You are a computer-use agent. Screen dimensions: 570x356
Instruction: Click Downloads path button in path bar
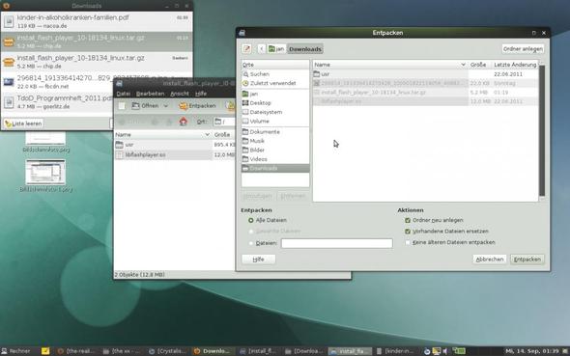tap(305, 49)
